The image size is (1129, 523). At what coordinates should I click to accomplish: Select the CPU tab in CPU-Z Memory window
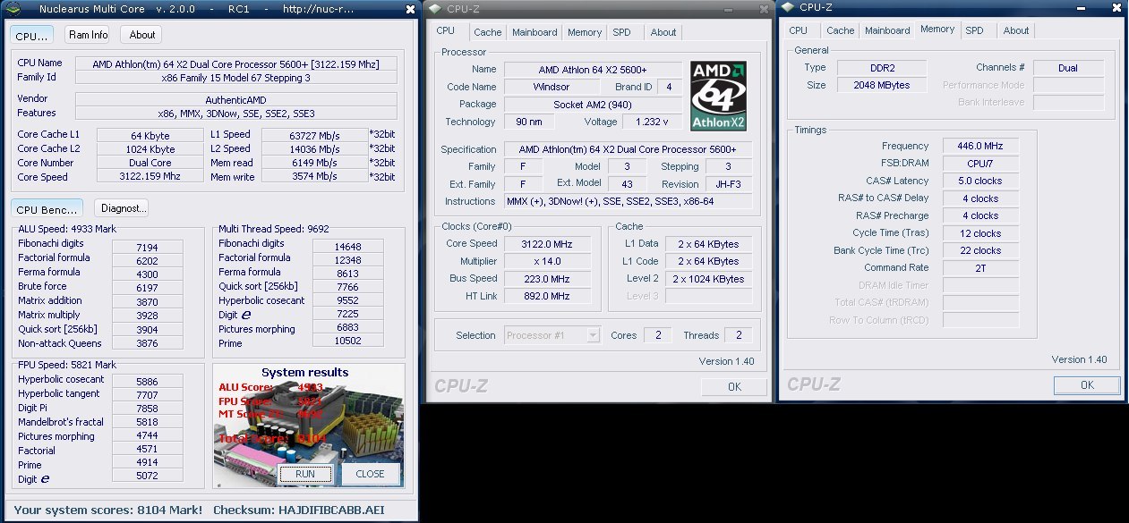coord(798,30)
